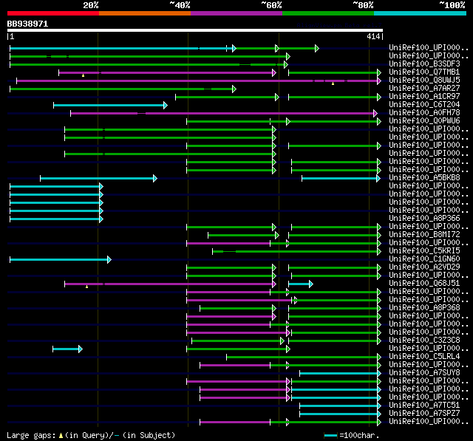Screen dimensions: 473x441
Task: Click the cyan alignment bar in C6T204 row
Action: point(110,105)
